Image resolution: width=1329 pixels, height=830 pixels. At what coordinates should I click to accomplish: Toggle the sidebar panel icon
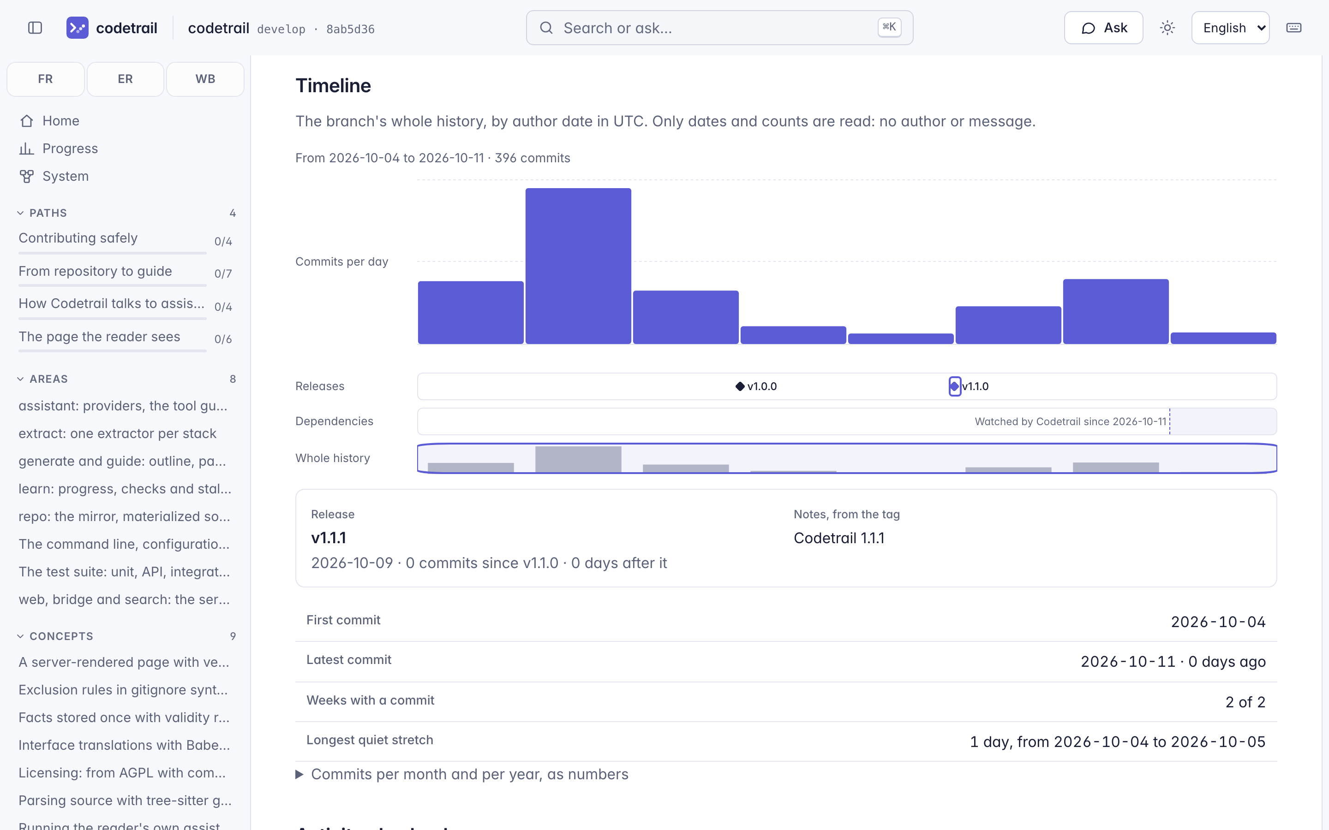[35, 28]
